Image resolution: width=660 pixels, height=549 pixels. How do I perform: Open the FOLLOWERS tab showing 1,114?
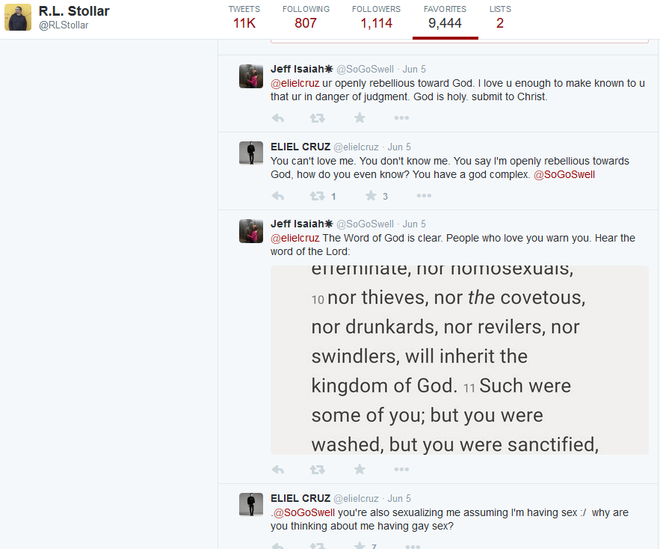pos(376,16)
